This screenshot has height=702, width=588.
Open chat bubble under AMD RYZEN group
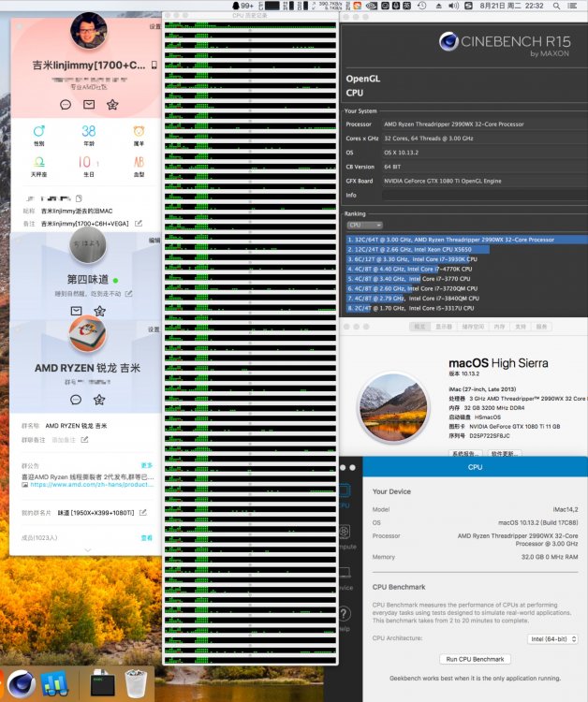click(x=76, y=400)
